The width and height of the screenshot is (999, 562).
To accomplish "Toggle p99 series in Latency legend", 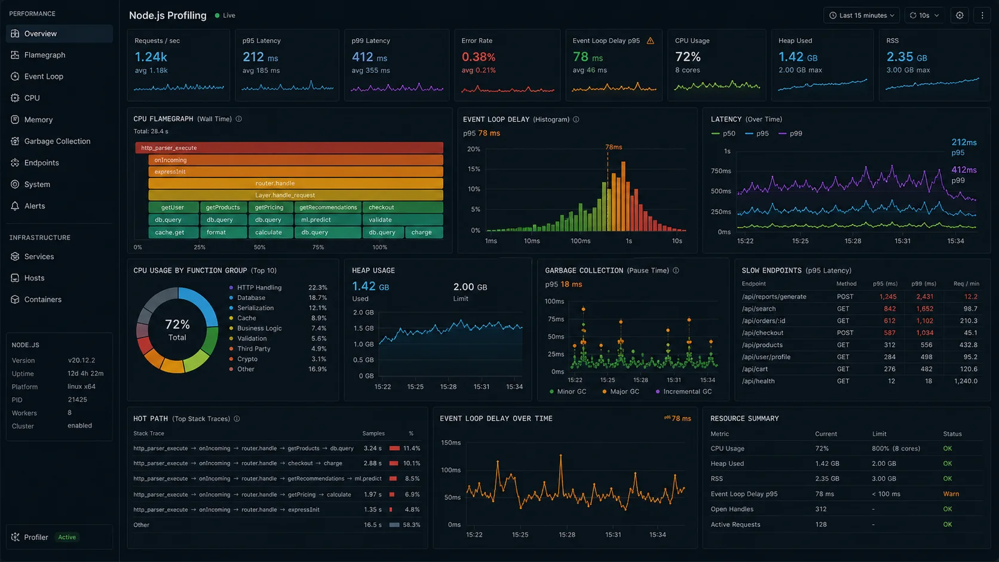I will pos(790,134).
